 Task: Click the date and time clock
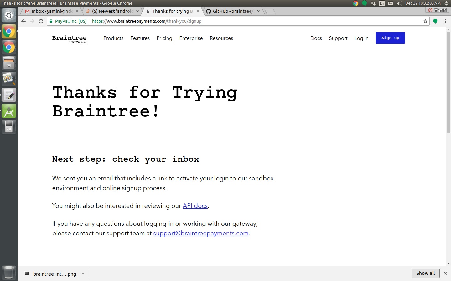(x=423, y=3)
